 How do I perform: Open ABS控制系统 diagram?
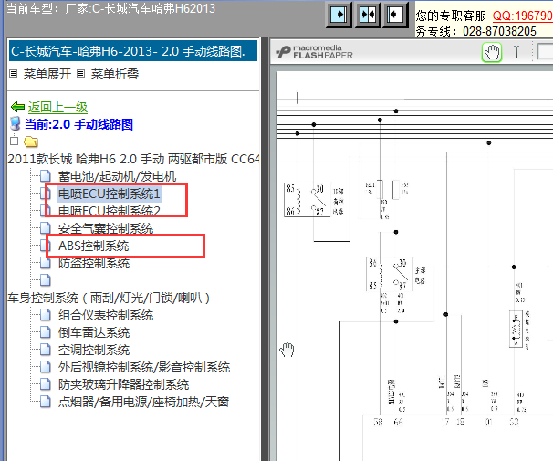click(93, 246)
